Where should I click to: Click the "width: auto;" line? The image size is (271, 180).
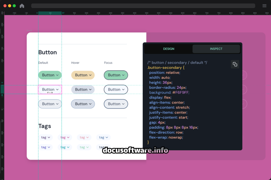(x=160, y=78)
